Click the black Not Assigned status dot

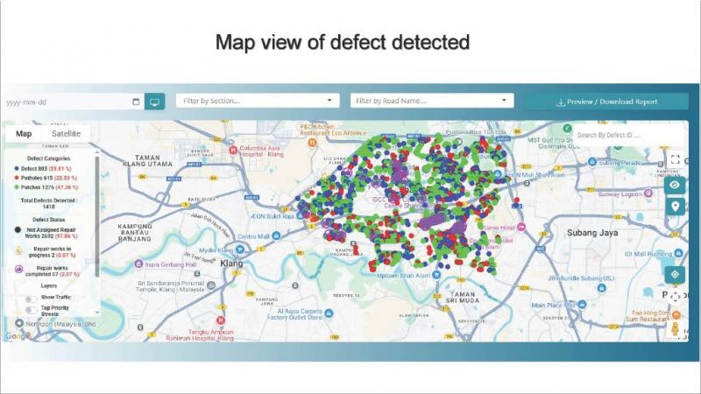18,229
